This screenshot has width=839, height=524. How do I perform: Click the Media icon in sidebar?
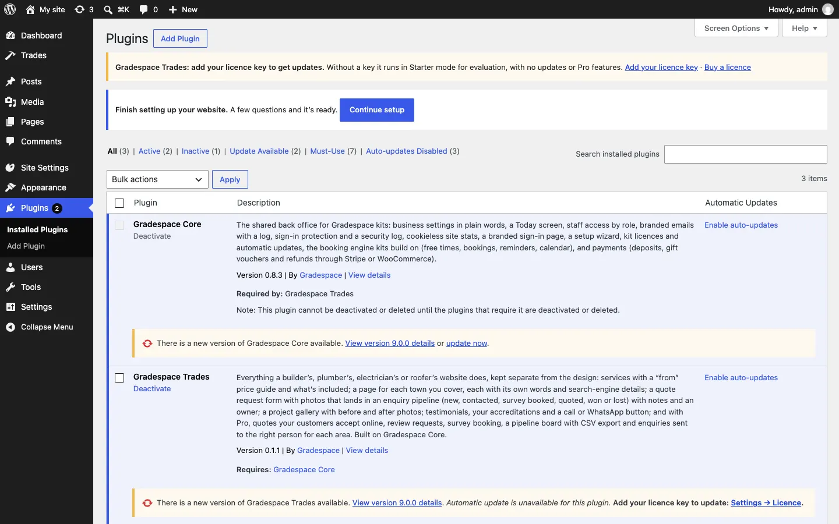tap(10, 102)
